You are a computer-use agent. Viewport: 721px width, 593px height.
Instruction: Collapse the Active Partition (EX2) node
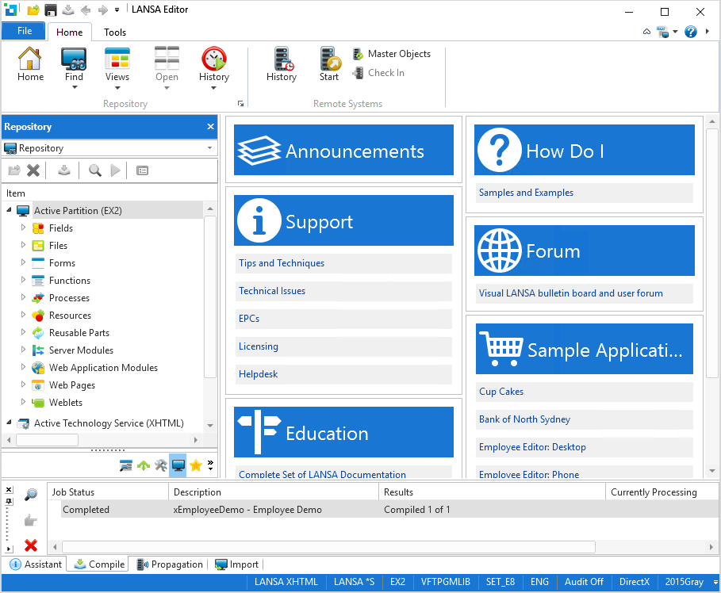[x=10, y=209]
